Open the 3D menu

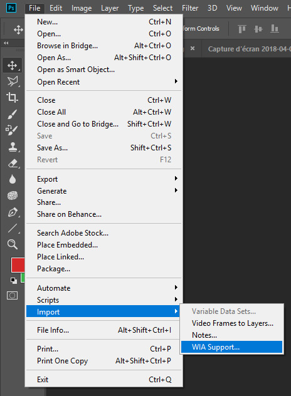coord(213,8)
